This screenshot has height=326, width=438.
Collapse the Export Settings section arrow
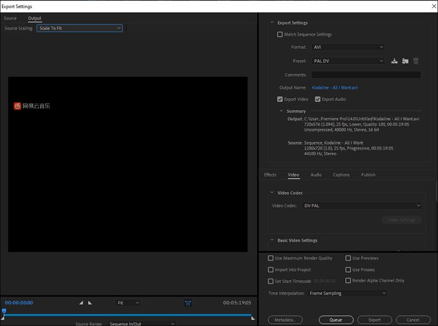click(272, 23)
